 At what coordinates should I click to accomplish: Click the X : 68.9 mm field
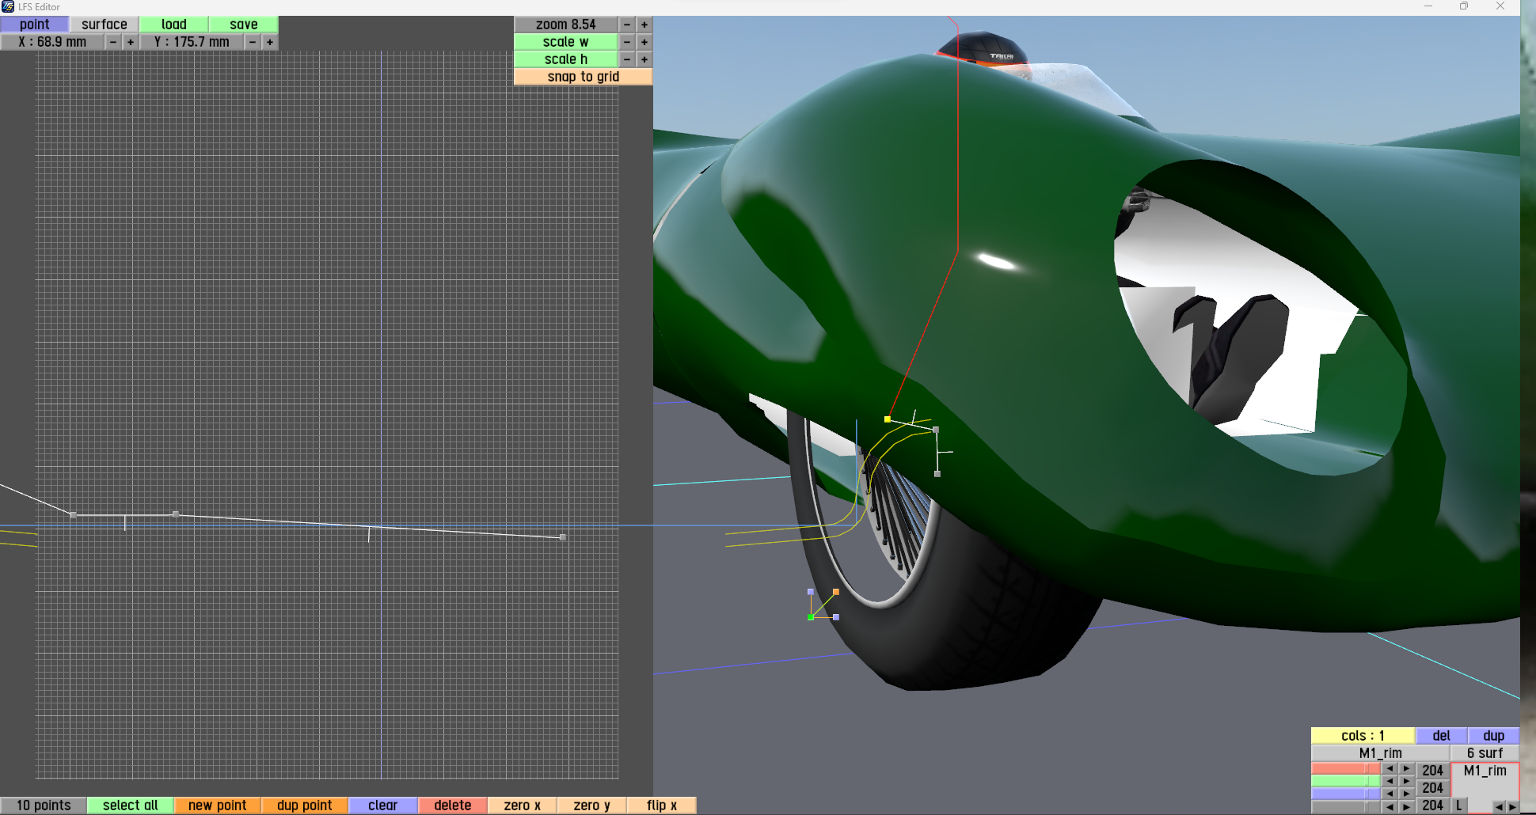52,42
